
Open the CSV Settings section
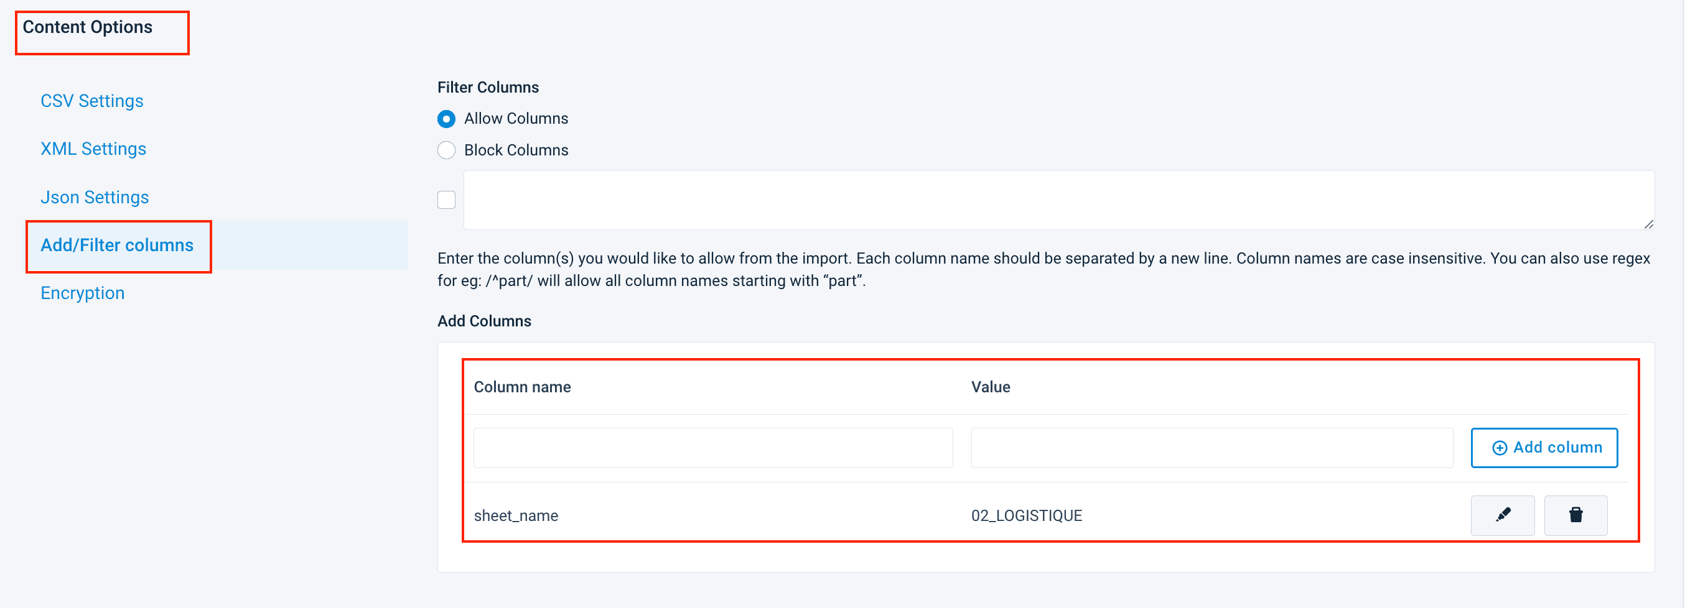click(91, 101)
